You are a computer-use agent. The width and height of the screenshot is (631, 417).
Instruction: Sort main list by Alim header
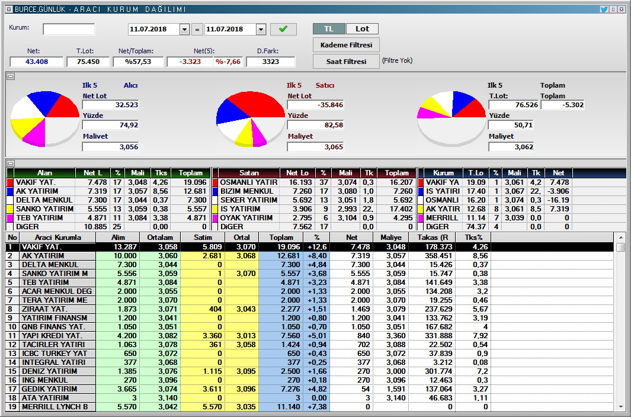click(x=118, y=238)
